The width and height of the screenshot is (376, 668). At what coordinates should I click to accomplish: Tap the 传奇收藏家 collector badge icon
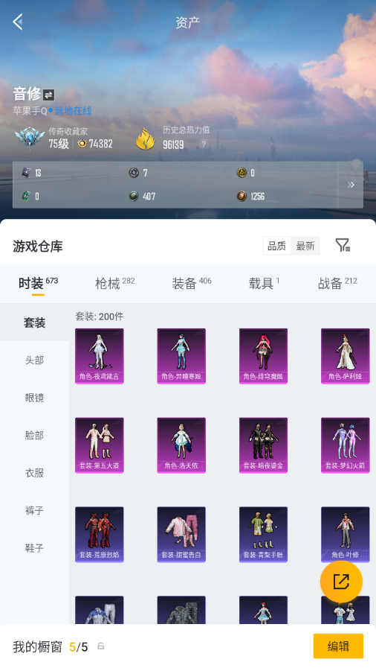click(x=29, y=138)
